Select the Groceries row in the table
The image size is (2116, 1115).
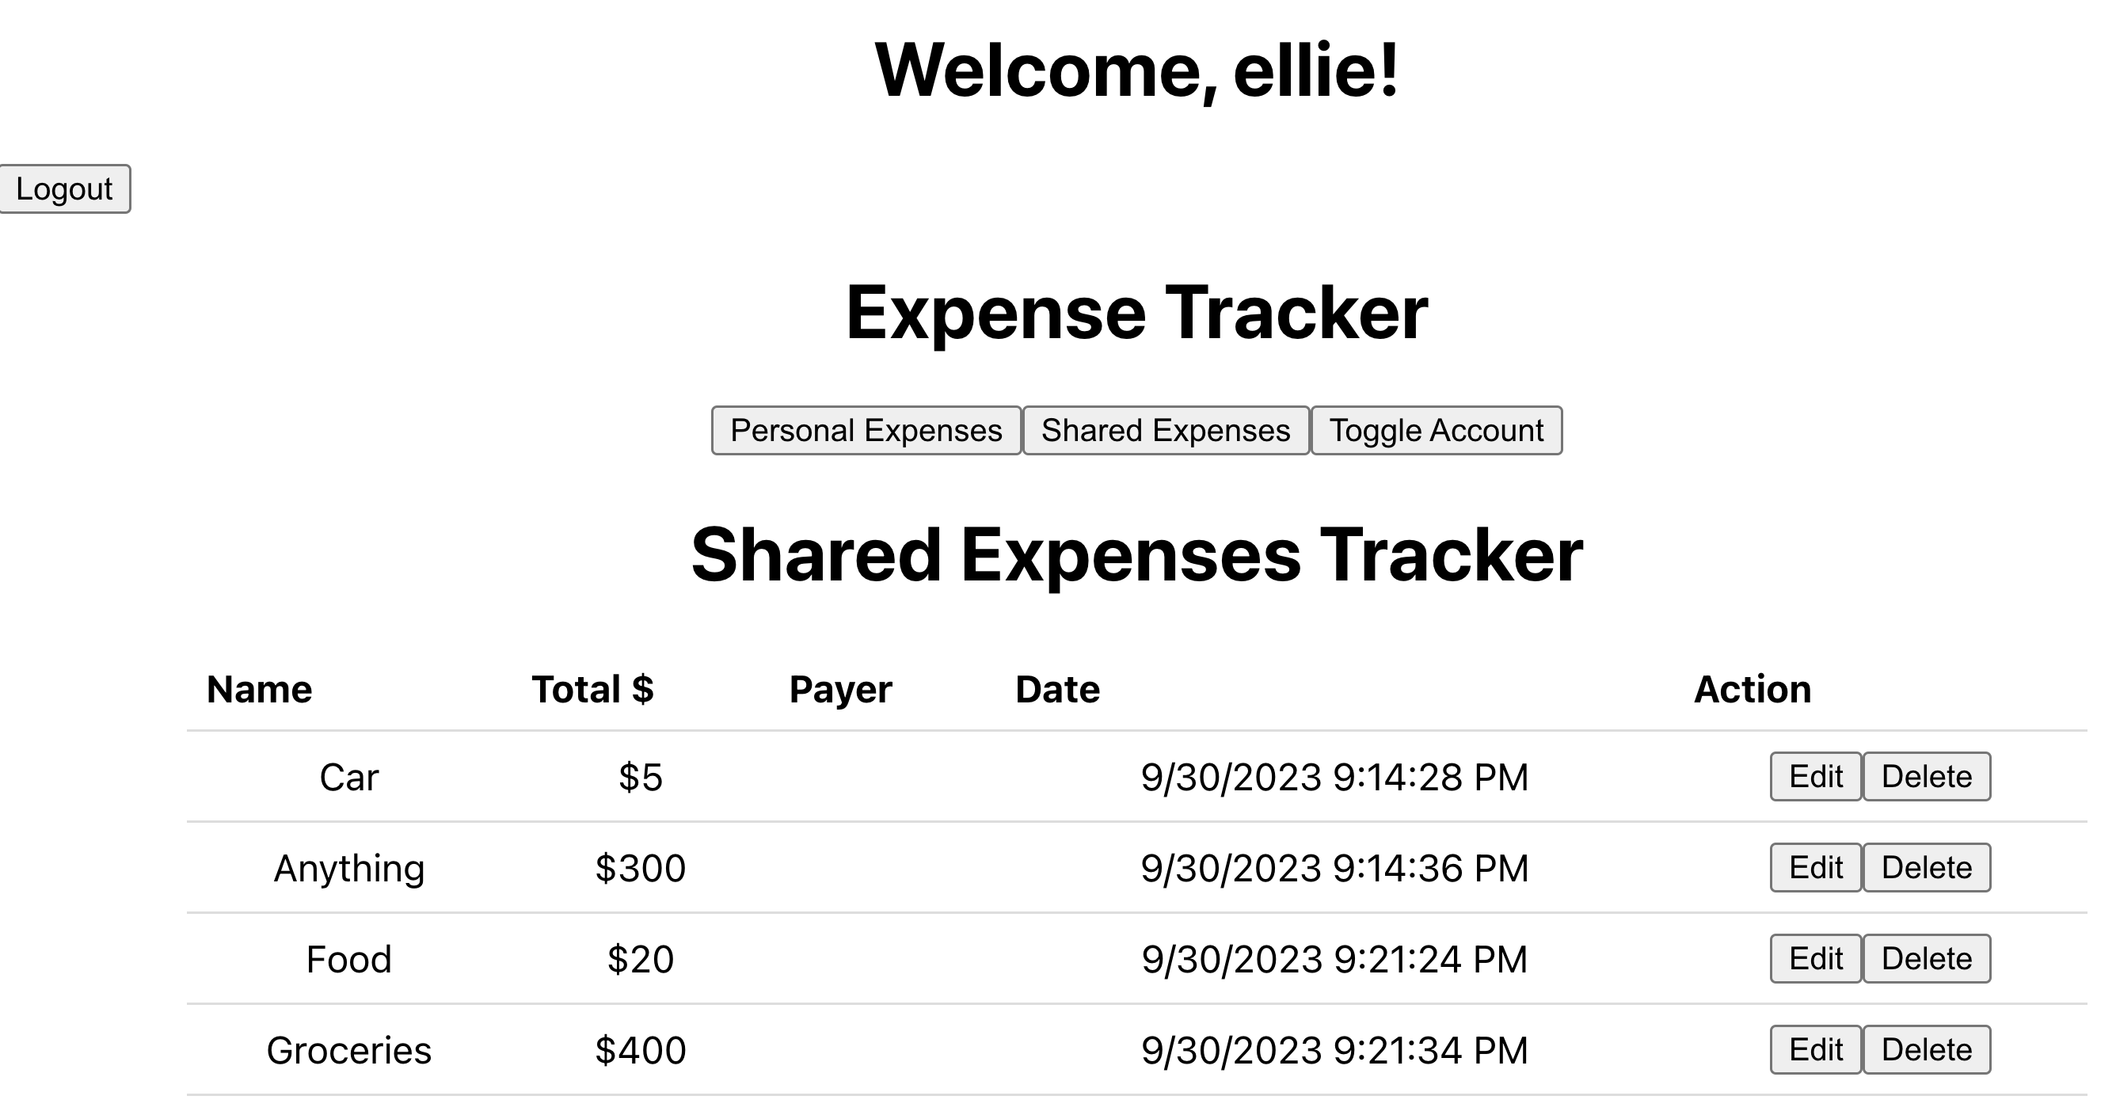click(351, 1049)
